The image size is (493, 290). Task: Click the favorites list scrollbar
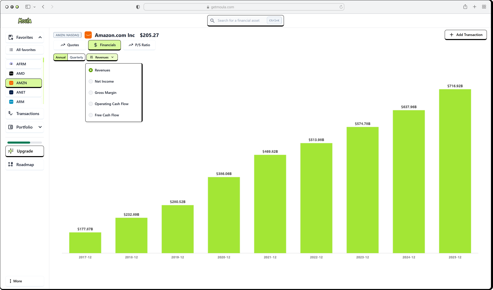pyautogui.click(x=43, y=81)
